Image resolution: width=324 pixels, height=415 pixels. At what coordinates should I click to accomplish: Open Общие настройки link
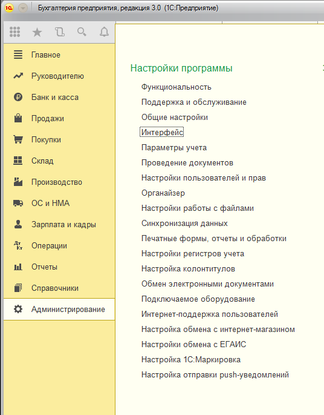coord(175,117)
